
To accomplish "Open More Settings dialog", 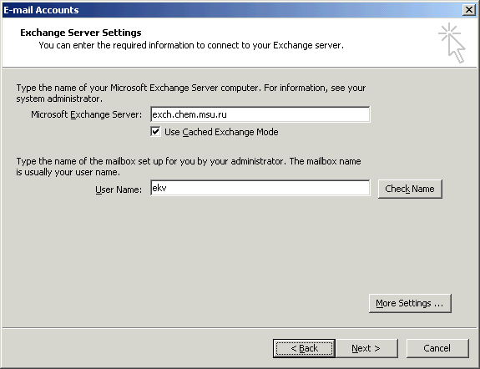I will point(410,303).
